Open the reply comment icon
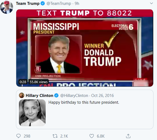The image size is (157, 140). [x=18, y=136]
